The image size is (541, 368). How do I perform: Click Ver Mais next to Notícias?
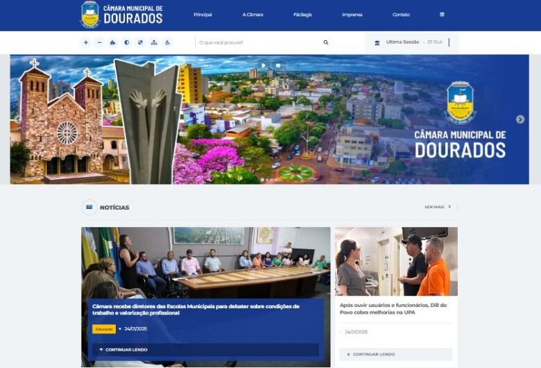[438, 207]
